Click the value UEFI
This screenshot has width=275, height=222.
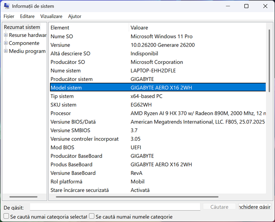(136, 147)
